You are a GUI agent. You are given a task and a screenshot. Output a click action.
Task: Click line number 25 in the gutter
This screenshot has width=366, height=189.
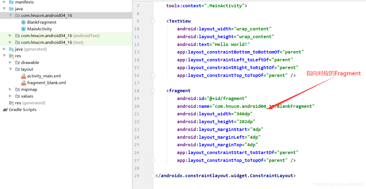[137, 145]
